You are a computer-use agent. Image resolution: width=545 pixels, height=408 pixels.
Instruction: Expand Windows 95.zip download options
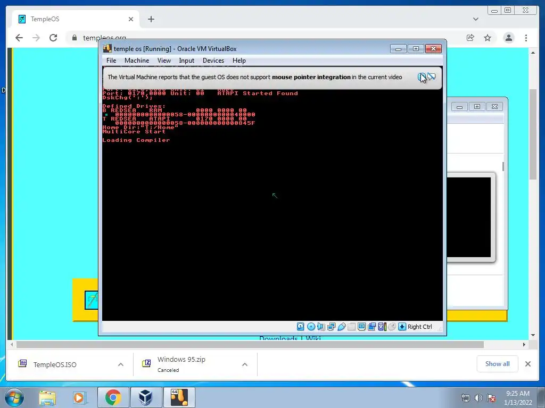245,364
